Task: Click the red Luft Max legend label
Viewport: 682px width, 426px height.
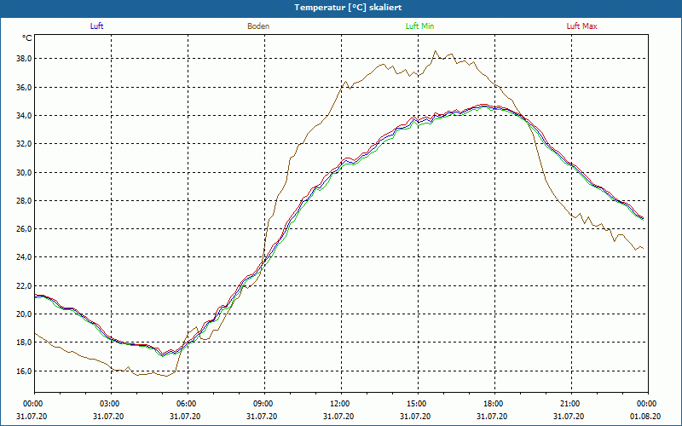Action: coord(581,26)
